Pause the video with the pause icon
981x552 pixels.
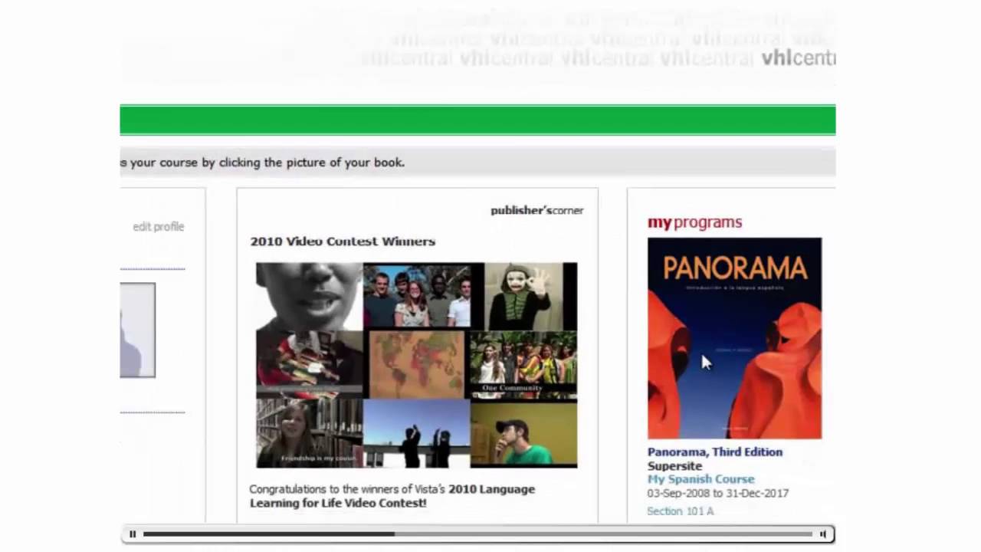[133, 534]
